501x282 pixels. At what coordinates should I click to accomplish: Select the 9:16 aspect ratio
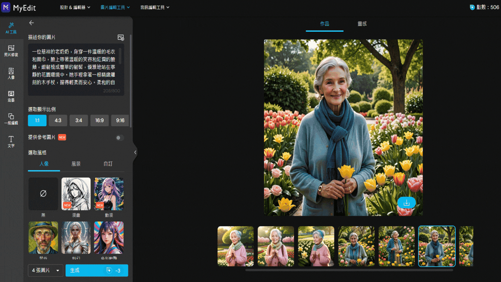120,121
